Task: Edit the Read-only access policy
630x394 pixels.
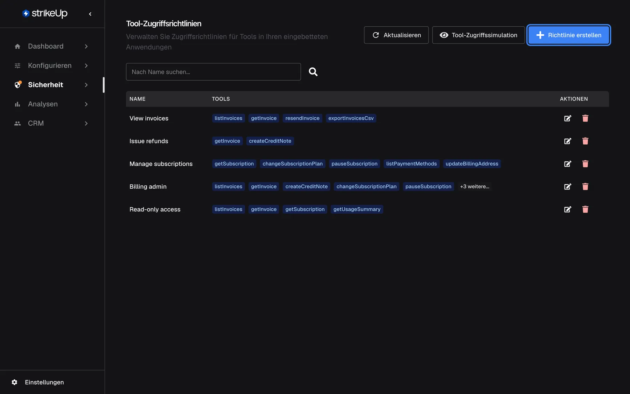Action: [568, 209]
